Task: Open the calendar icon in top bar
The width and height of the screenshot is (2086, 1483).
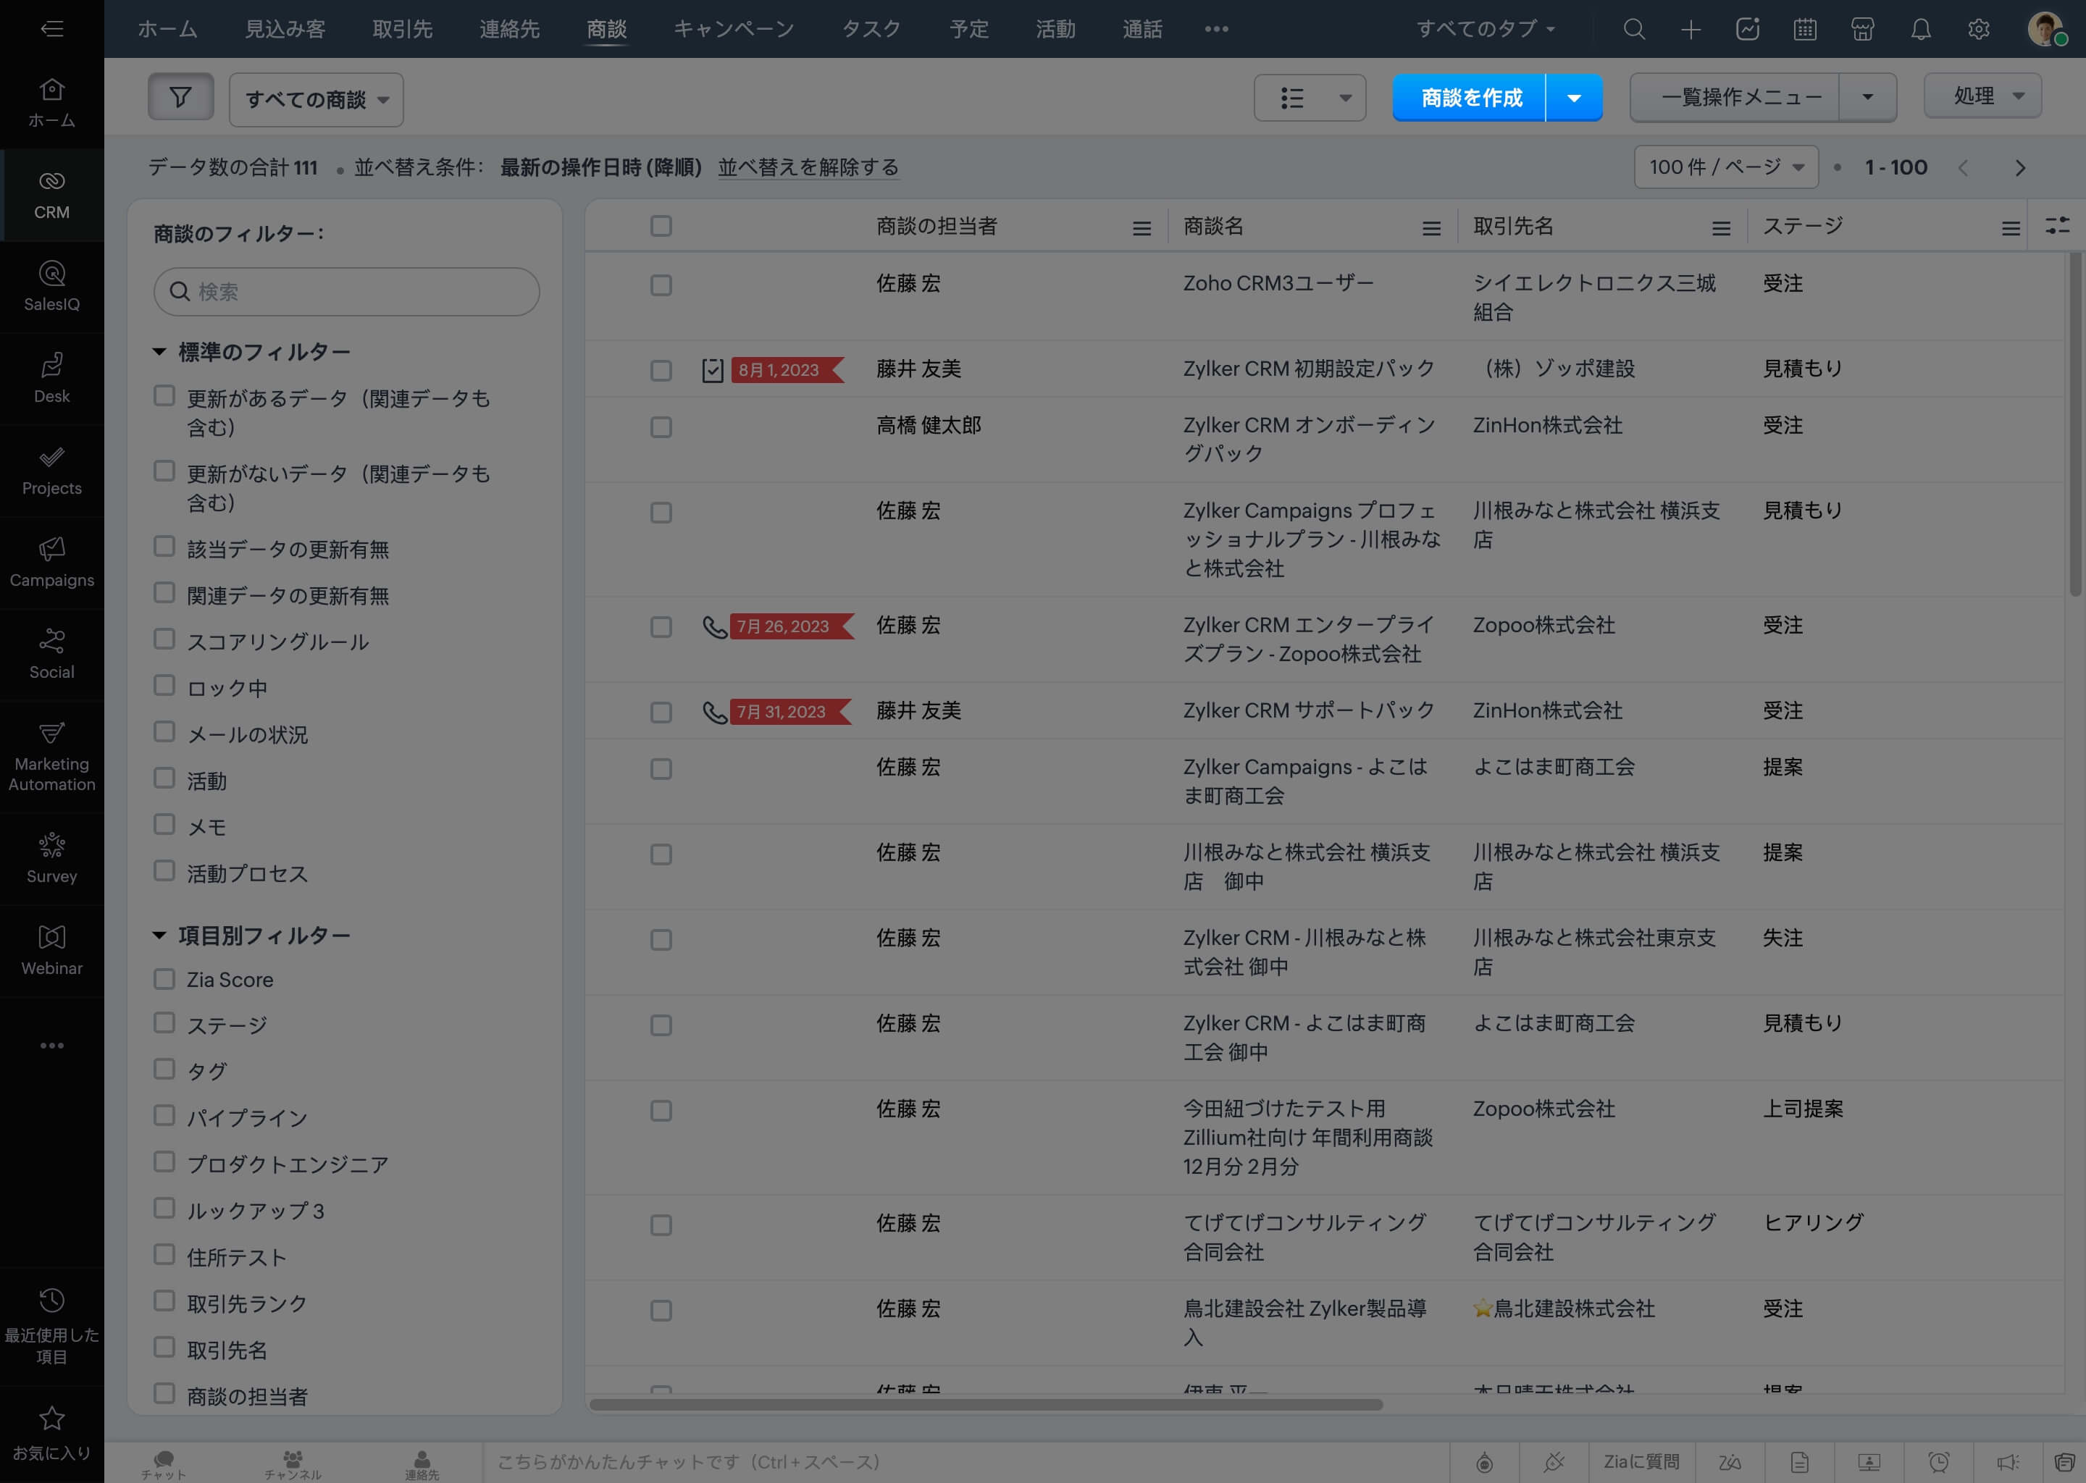Action: (x=1805, y=29)
